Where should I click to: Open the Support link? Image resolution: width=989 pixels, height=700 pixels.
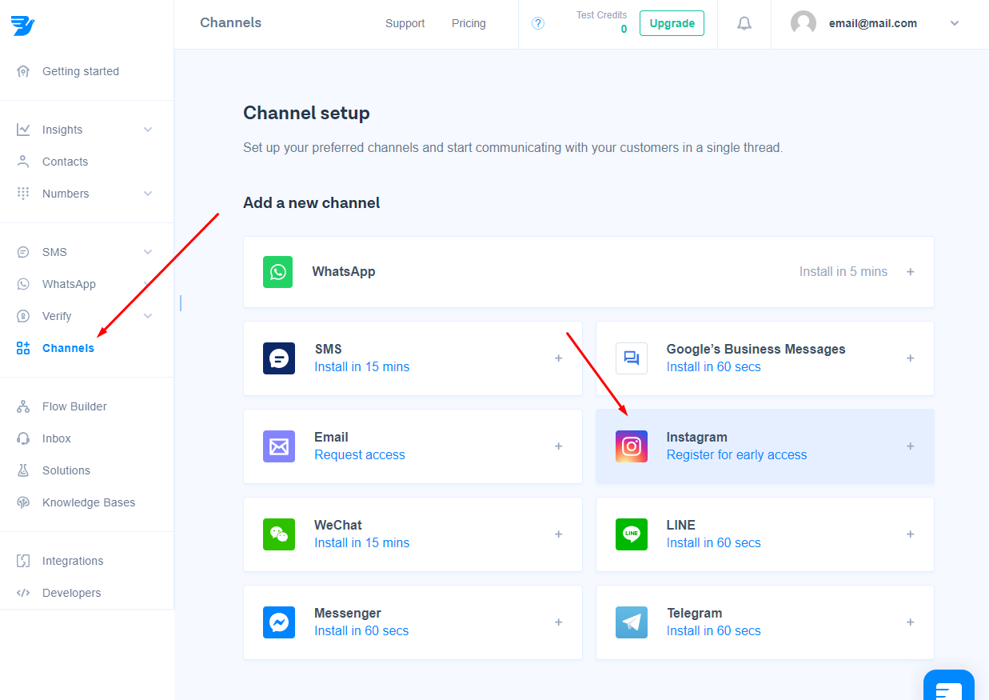pyautogui.click(x=405, y=23)
